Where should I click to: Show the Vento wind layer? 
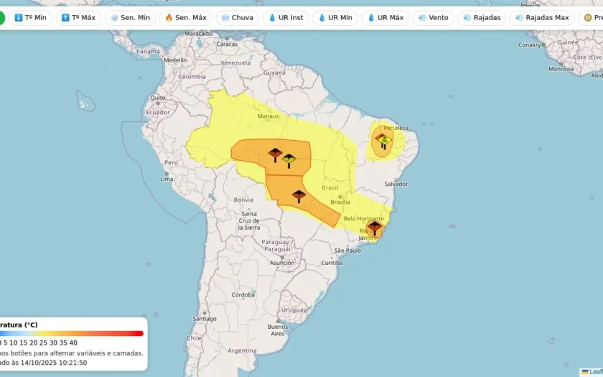(434, 18)
